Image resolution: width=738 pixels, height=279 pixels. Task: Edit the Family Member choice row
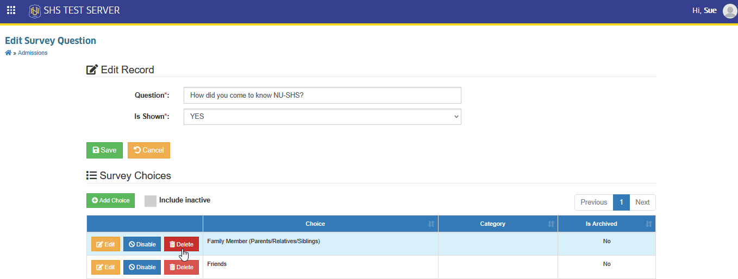105,244
